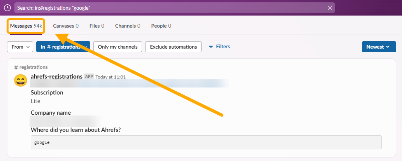Viewport: 402px width, 161px height.
Task: Toggle the Exclude automations filter
Action: pos(173,47)
